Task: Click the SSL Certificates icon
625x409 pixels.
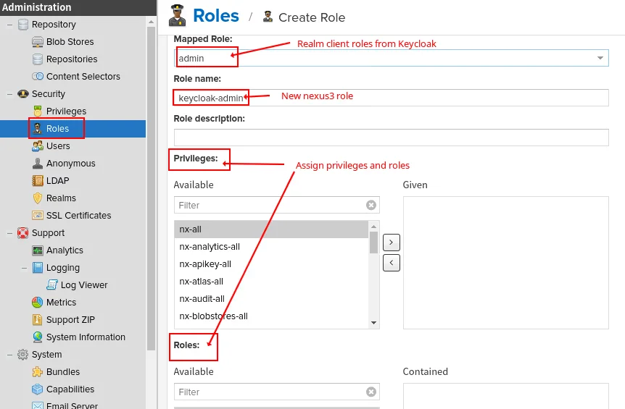Action: click(x=38, y=216)
